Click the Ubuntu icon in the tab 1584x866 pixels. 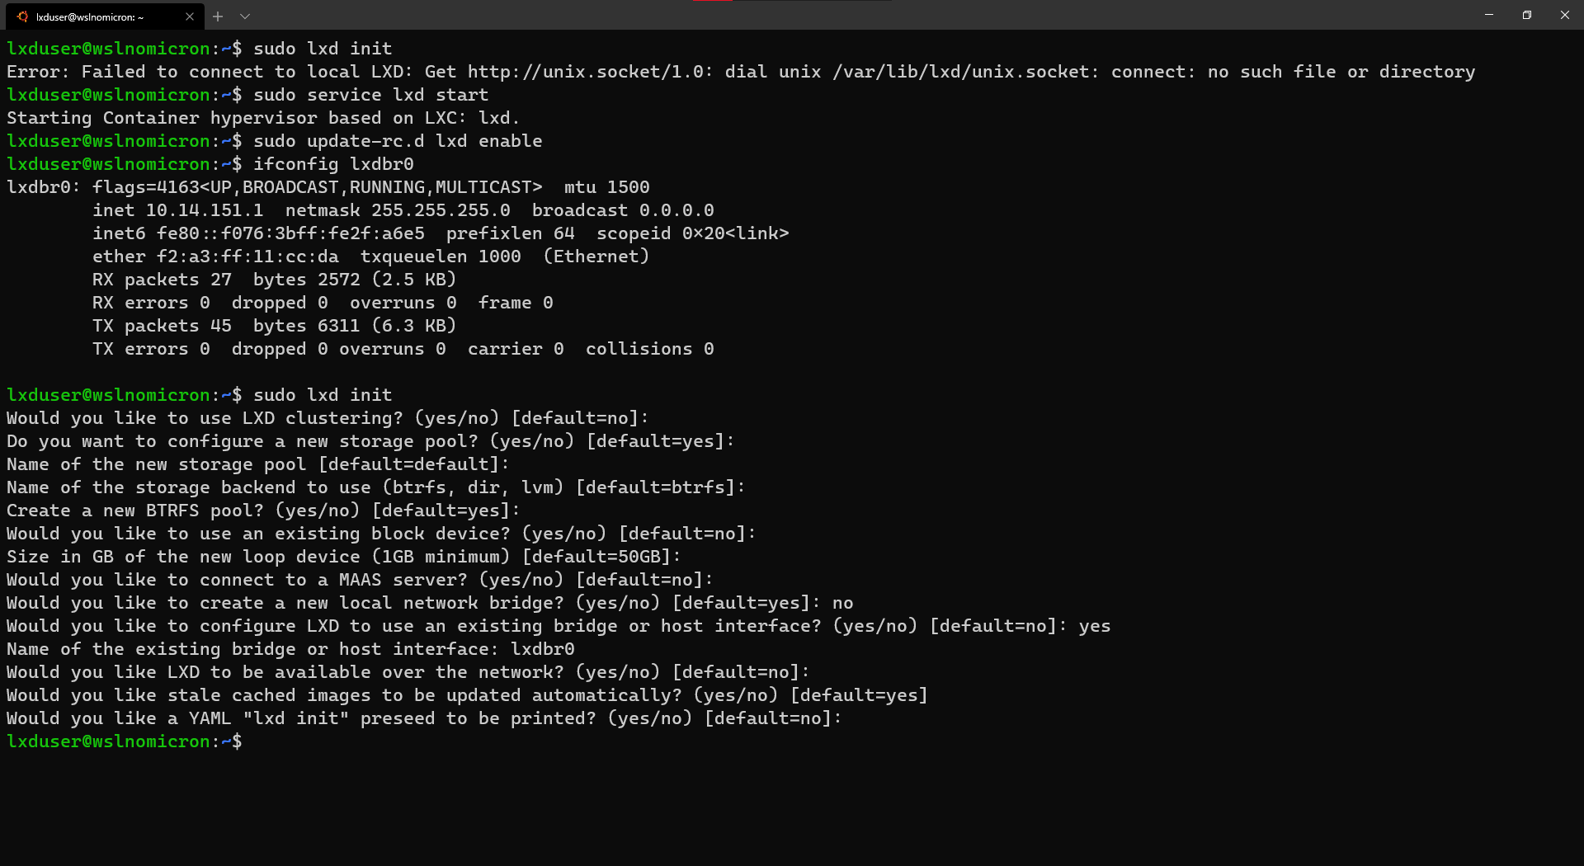point(23,16)
